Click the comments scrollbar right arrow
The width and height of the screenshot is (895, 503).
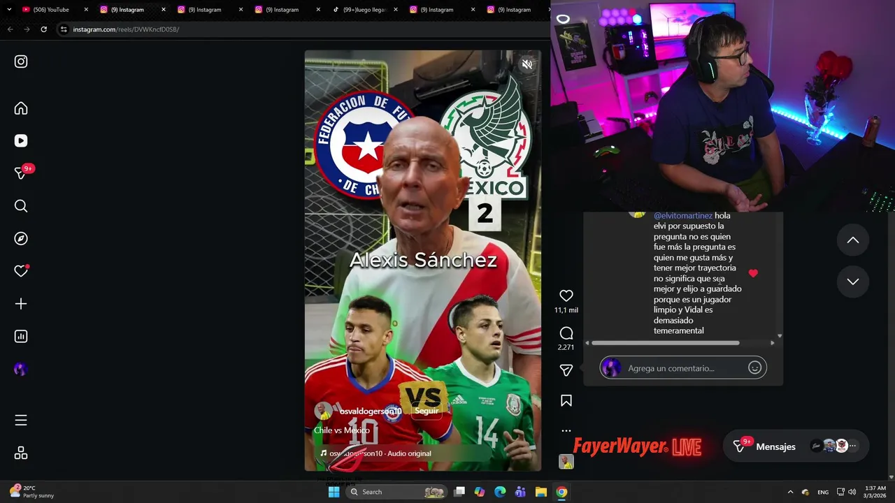pos(773,343)
